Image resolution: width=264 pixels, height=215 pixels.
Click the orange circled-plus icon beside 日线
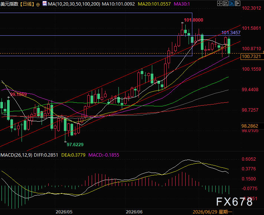[x=38, y=4]
